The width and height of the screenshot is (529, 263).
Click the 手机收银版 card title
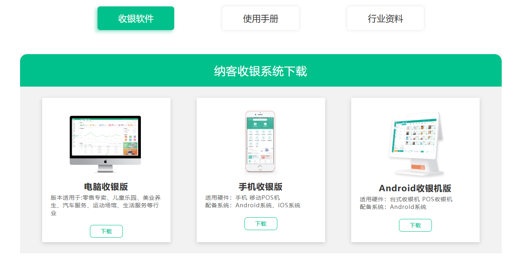point(260,186)
